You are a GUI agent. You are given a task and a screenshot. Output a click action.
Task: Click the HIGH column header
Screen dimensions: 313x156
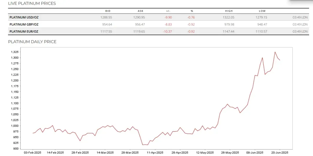[229, 11]
